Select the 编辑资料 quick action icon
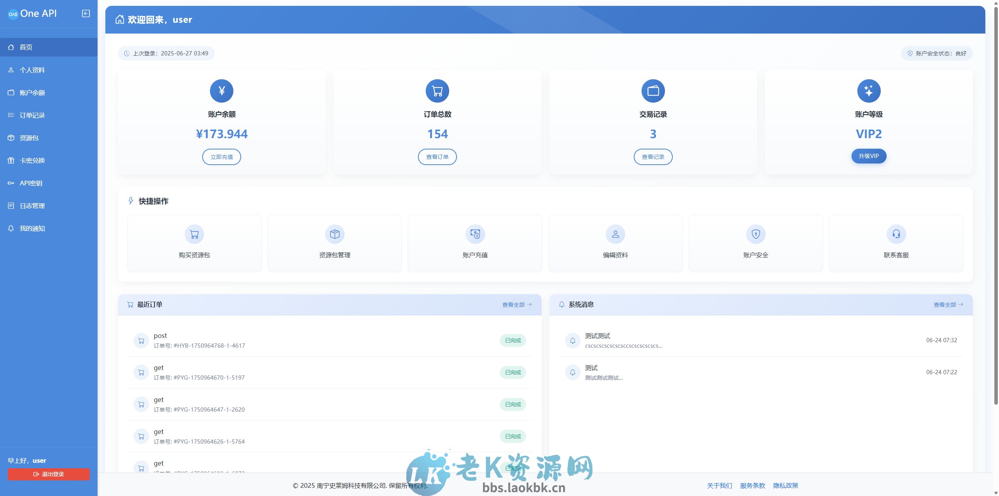The width and height of the screenshot is (999, 496). 615,234
